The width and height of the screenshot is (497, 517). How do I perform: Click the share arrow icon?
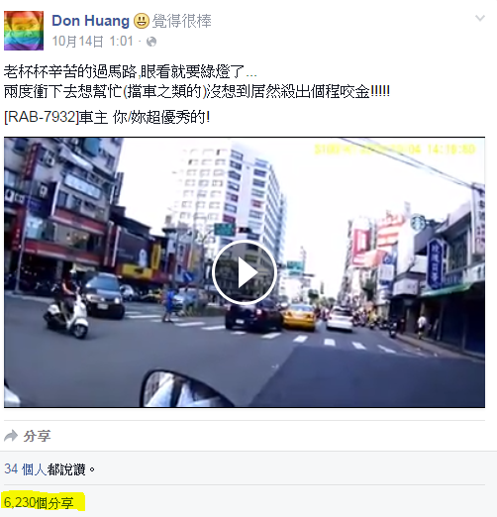[11, 436]
